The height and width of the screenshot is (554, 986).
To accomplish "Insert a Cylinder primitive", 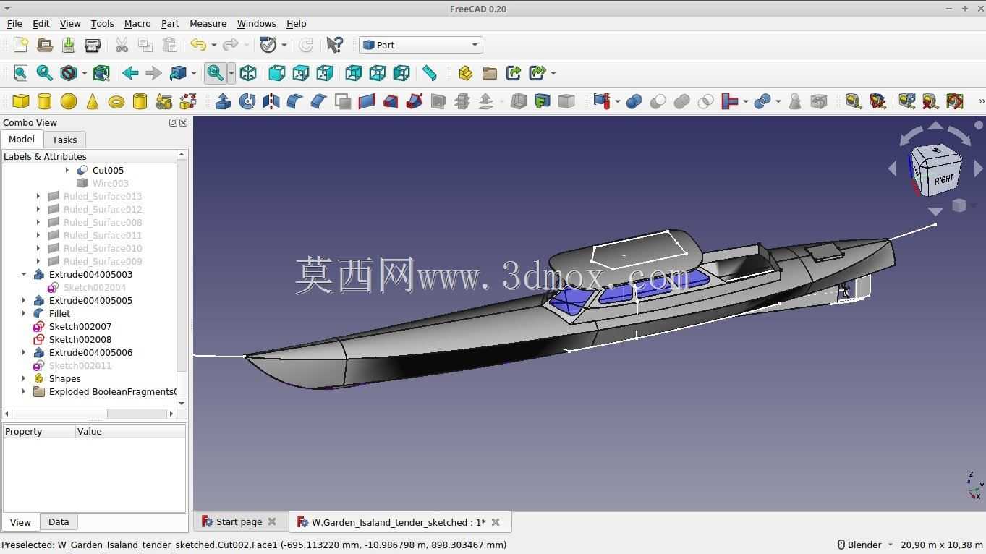I will 45,101.
